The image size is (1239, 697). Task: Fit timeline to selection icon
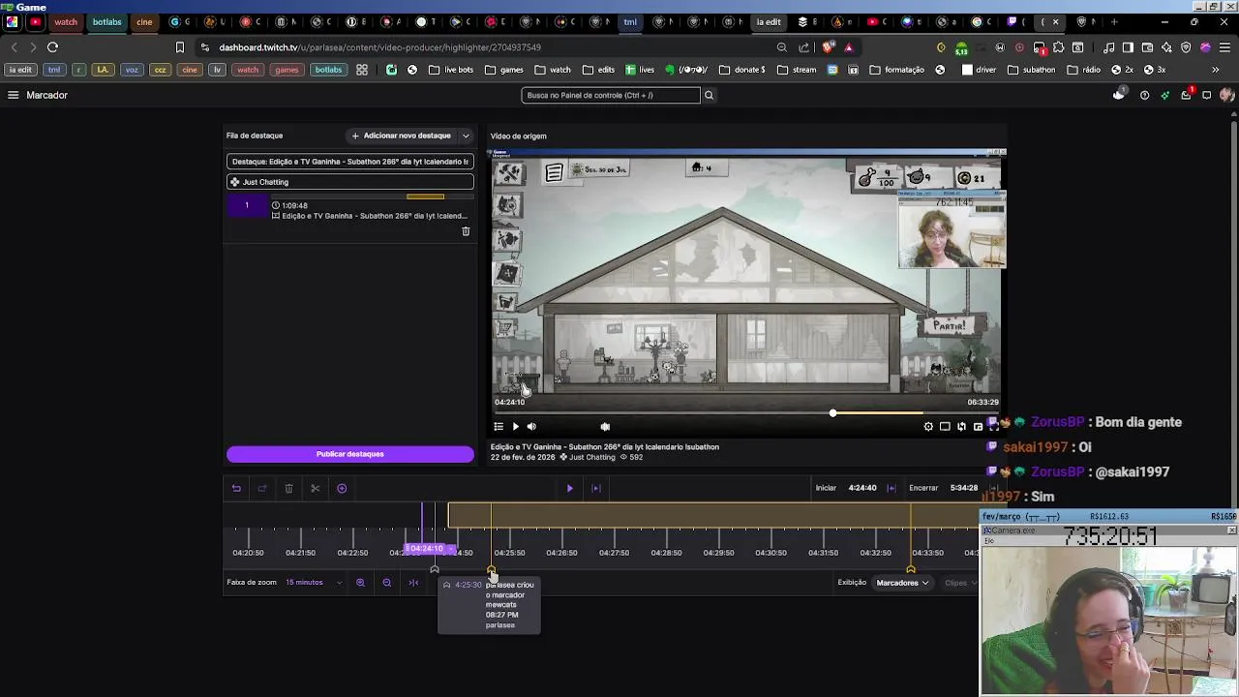pos(413,583)
